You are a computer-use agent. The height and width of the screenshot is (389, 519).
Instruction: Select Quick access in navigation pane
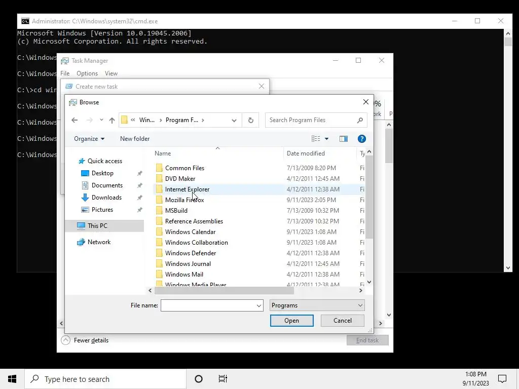[104, 161]
